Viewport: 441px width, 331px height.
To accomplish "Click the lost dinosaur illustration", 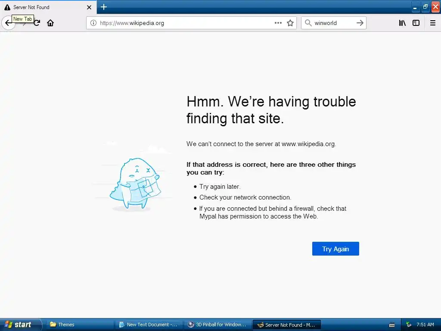I will [x=135, y=183].
